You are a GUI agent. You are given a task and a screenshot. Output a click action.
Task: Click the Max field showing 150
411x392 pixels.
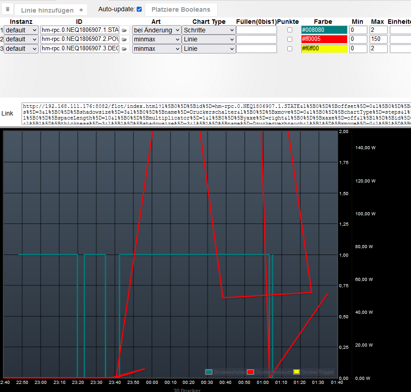coord(378,39)
